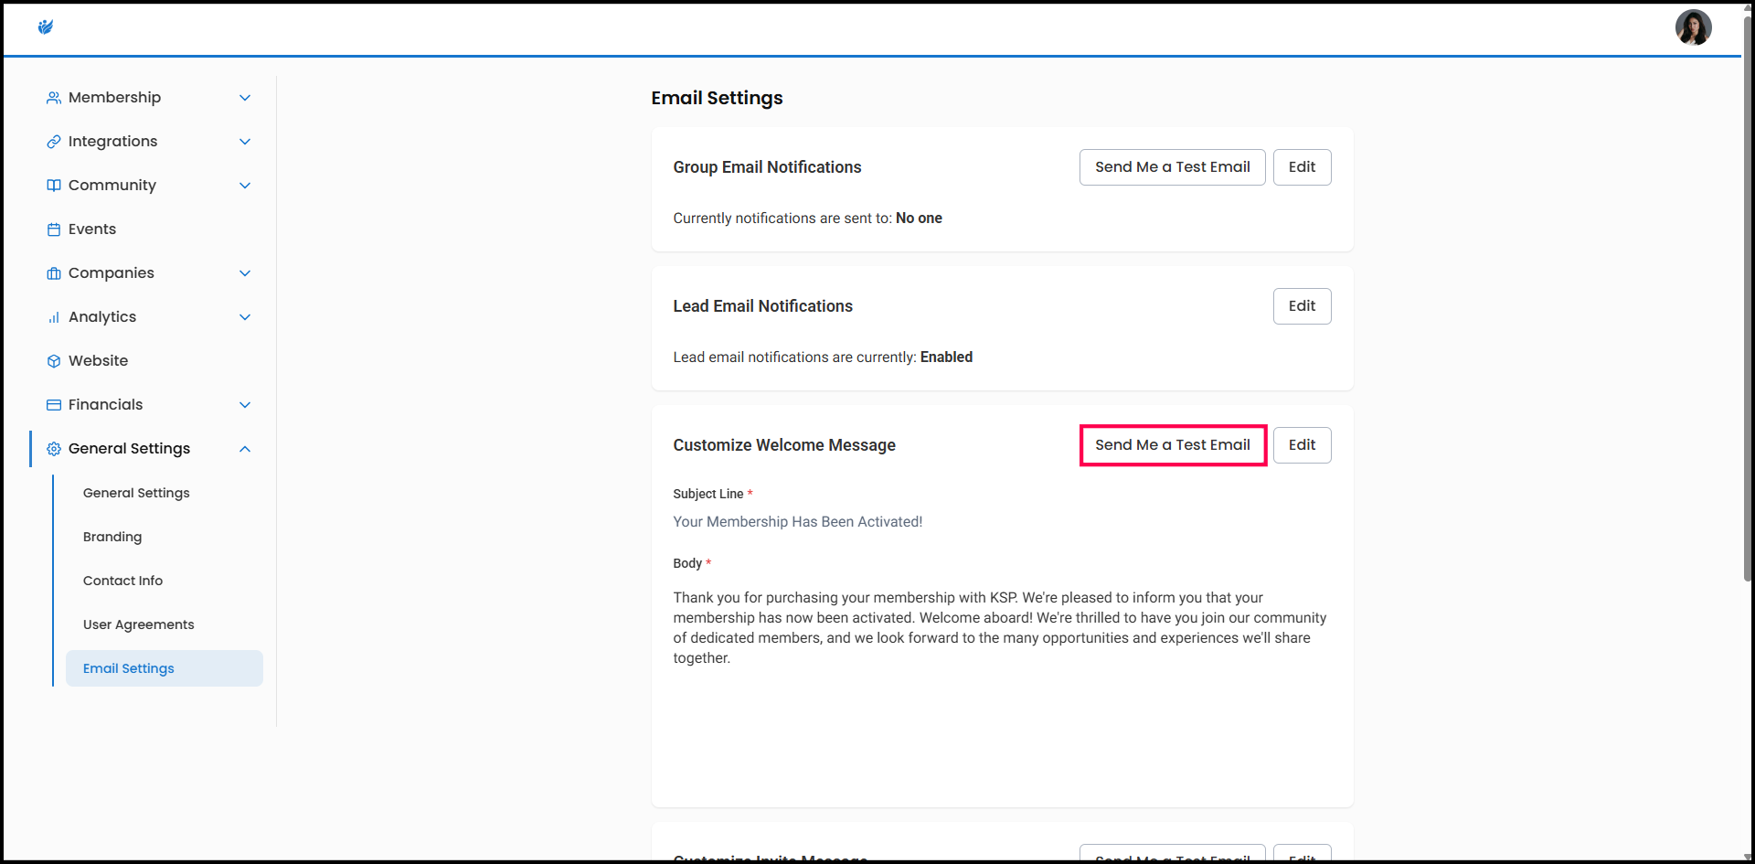This screenshot has height=864, width=1755.
Task: Click the General Settings gear icon
Action: click(54, 449)
